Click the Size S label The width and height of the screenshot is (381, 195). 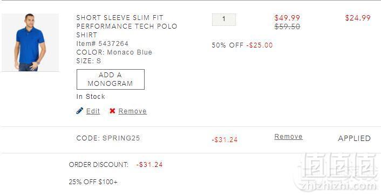(x=89, y=61)
